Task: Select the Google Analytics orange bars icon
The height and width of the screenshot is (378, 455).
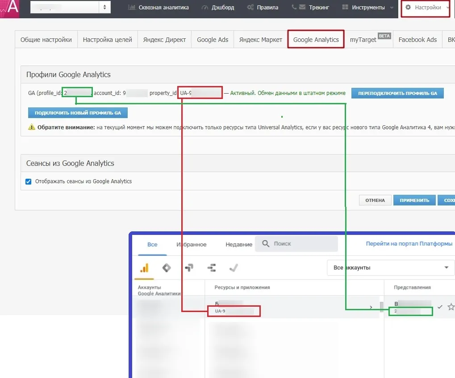Action: click(144, 268)
